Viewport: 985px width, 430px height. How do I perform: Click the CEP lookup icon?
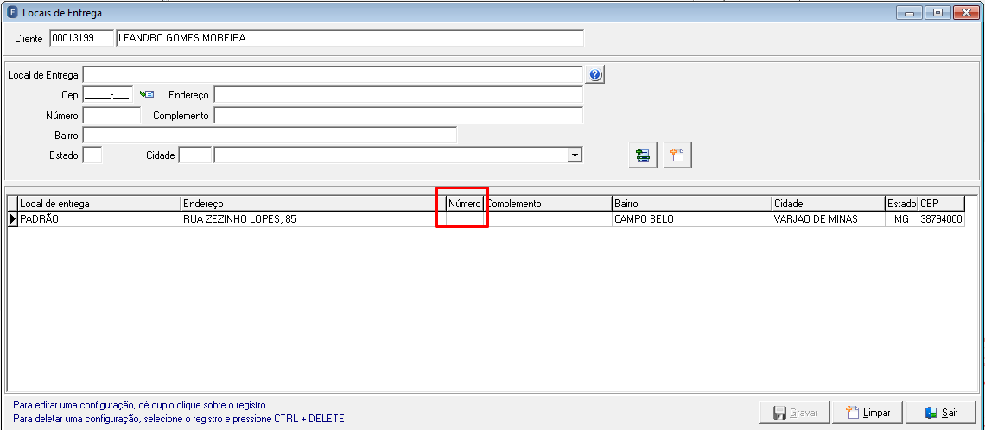[147, 94]
